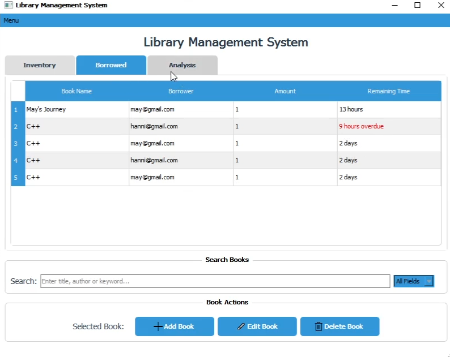Click the app icon in title bar
The width and height of the screenshot is (450, 357).
[8, 5]
